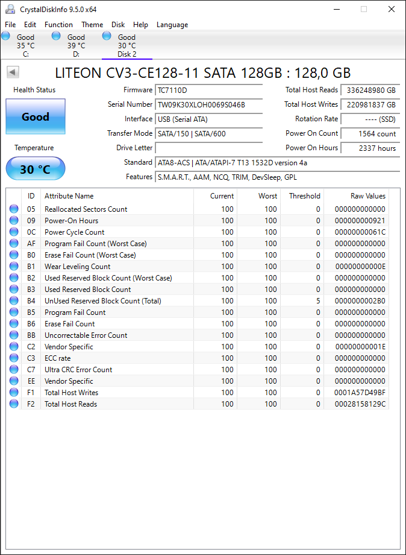Click status orb of Power Cycle Count row
406x555 pixels.
(14, 232)
